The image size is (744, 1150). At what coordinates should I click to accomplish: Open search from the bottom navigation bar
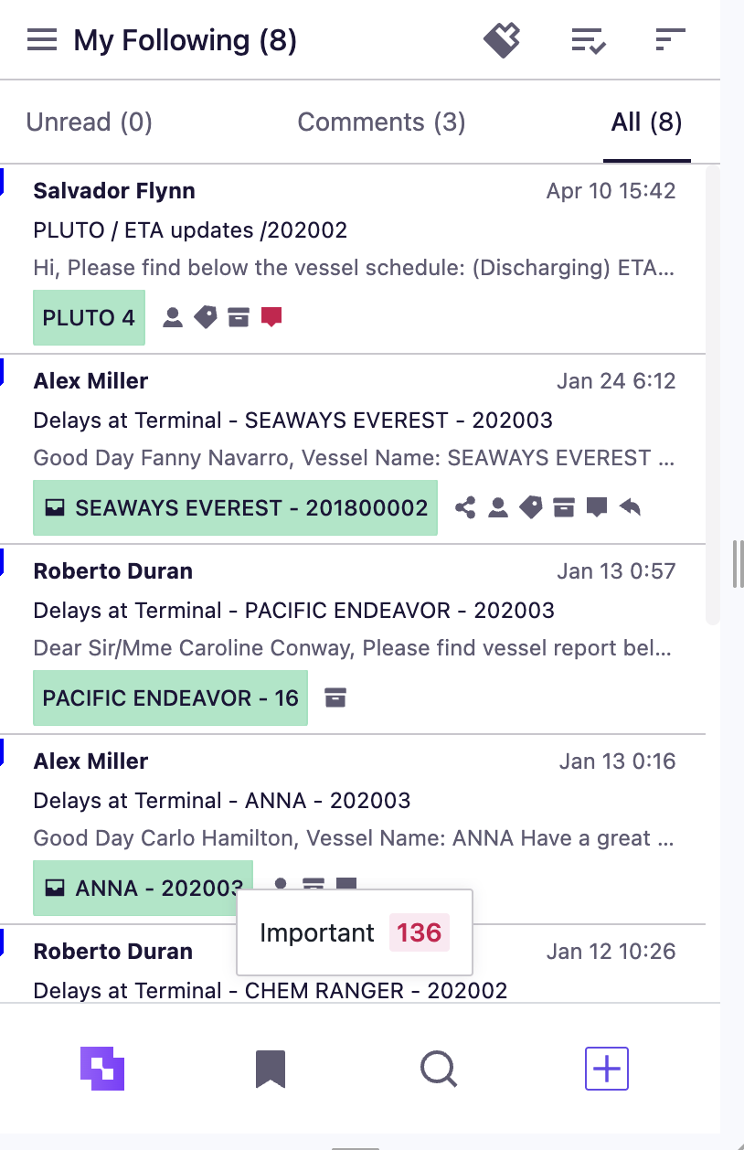[x=439, y=1069]
